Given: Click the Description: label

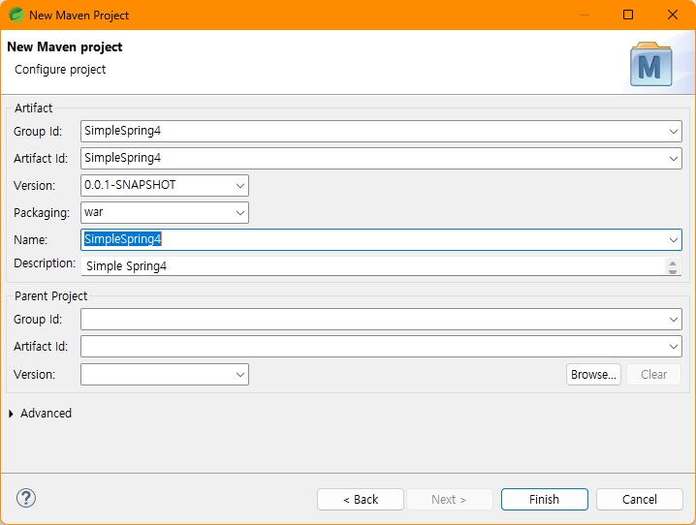Looking at the screenshot, I should [x=45, y=263].
